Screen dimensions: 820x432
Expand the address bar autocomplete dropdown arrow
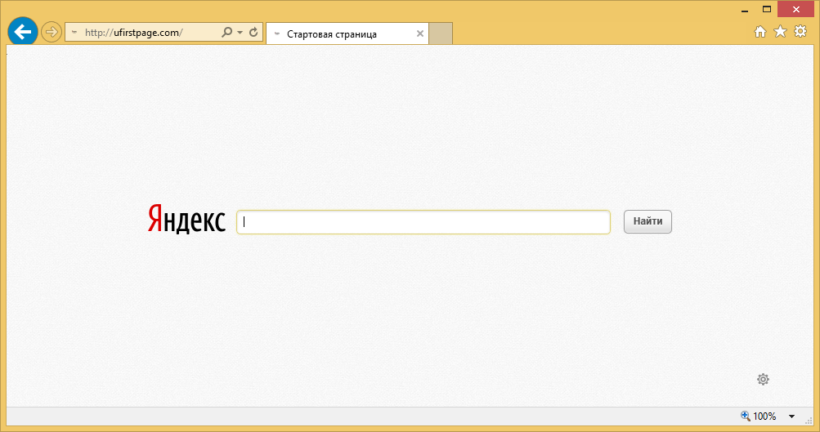(x=240, y=33)
